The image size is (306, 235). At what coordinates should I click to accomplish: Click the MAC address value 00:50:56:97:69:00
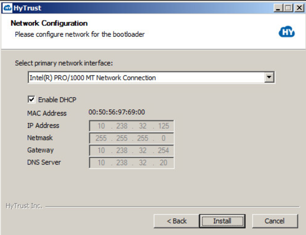(x=117, y=112)
